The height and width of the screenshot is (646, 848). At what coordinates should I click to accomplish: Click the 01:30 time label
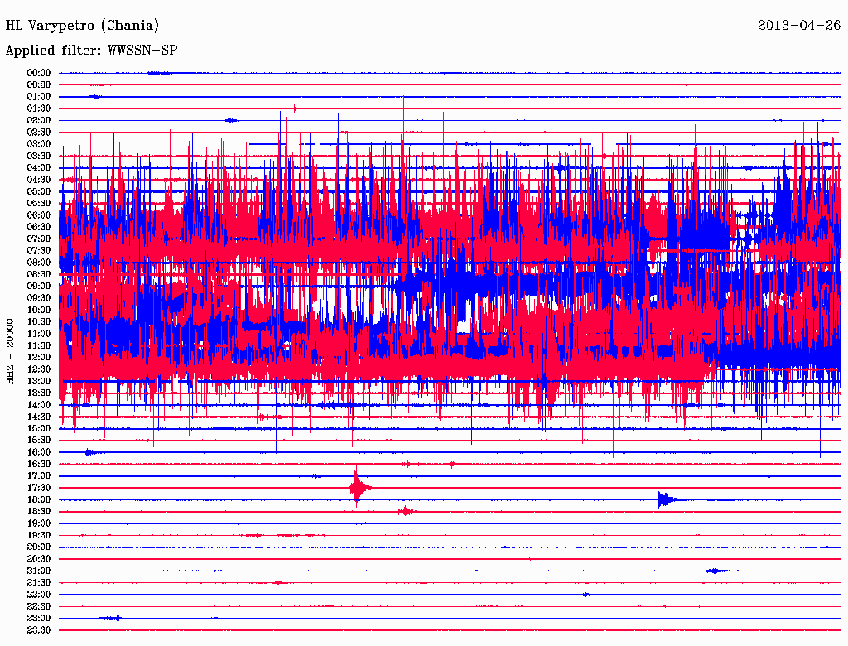point(38,108)
